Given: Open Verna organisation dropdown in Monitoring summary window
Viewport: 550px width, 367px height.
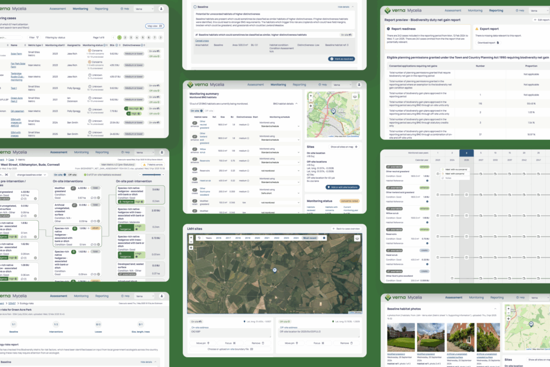Looking at the screenshot, I should click(342, 85).
